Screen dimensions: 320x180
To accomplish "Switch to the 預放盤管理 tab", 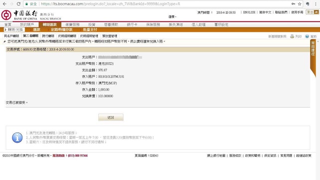I will (x=110, y=36).
